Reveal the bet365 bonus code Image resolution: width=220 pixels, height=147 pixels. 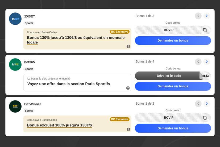point(169,76)
